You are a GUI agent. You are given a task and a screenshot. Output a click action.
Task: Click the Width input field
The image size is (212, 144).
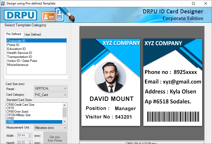tap(23, 135)
